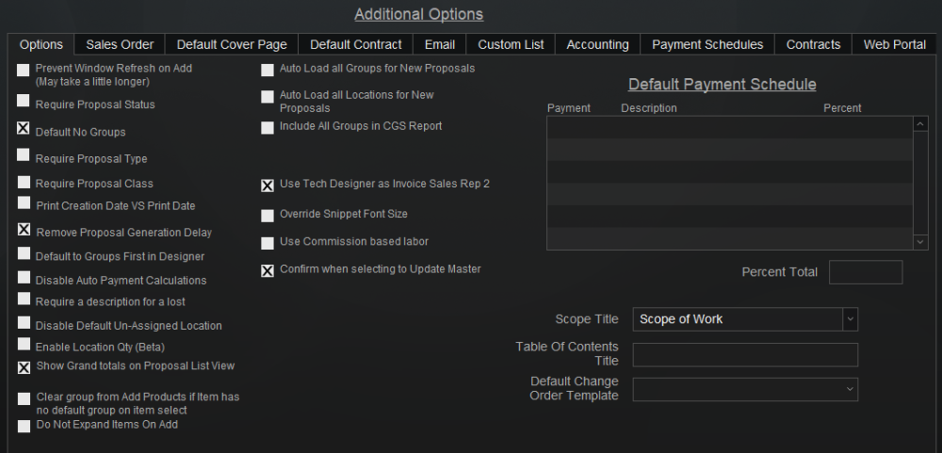Click the Percent column header
Image resolution: width=942 pixels, height=453 pixels.
[x=842, y=108]
